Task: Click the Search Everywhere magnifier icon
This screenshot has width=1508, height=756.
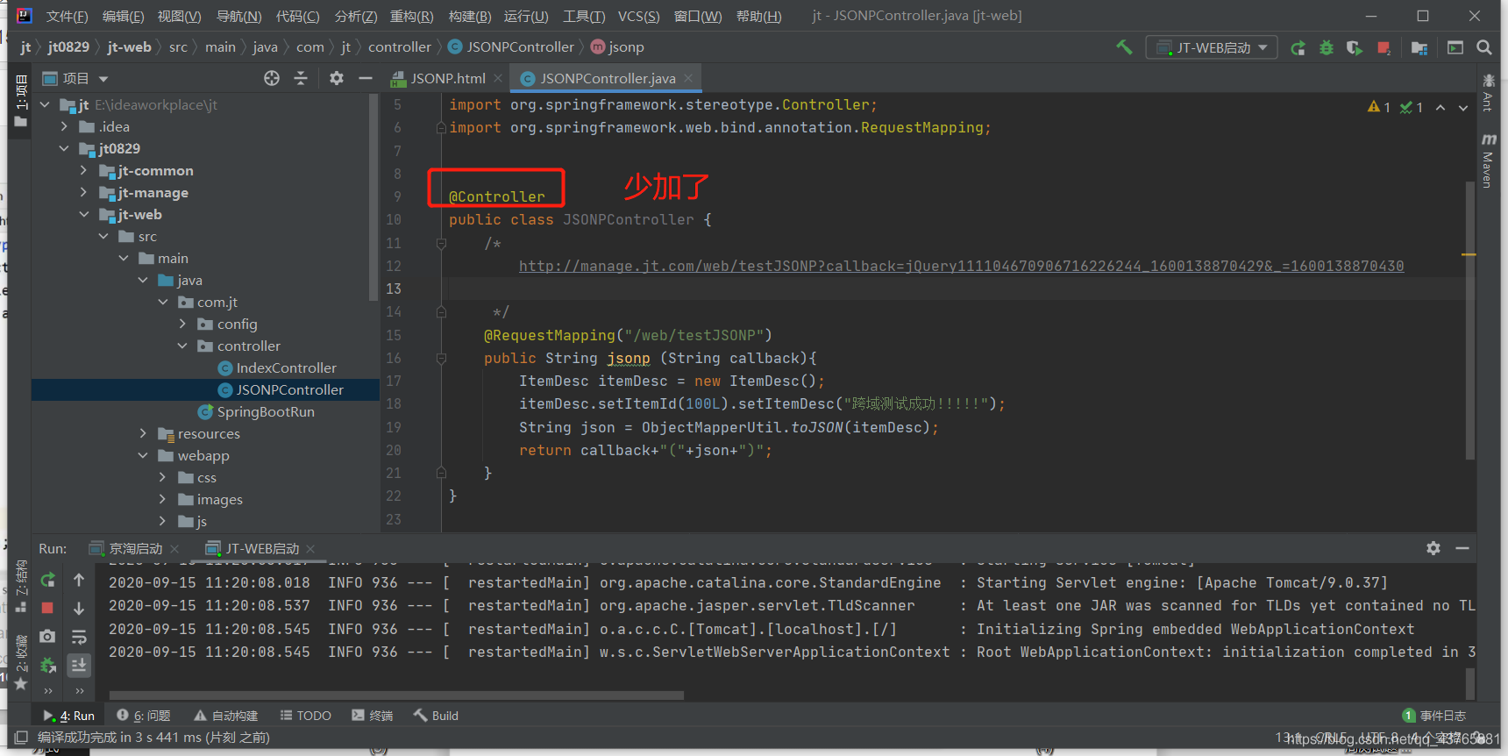Action: 1484,47
